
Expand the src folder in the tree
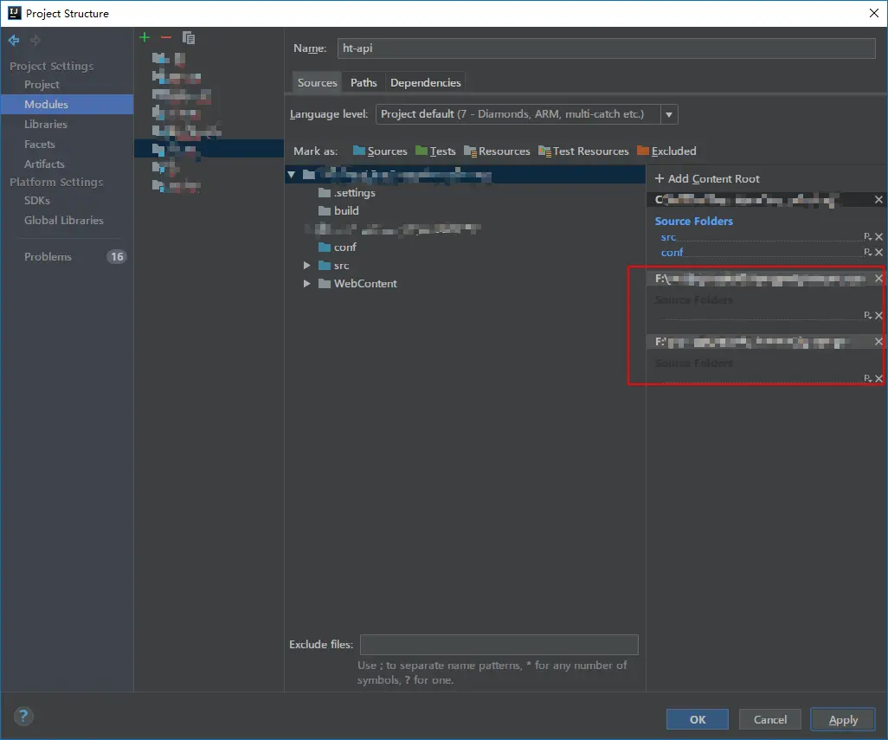point(306,266)
